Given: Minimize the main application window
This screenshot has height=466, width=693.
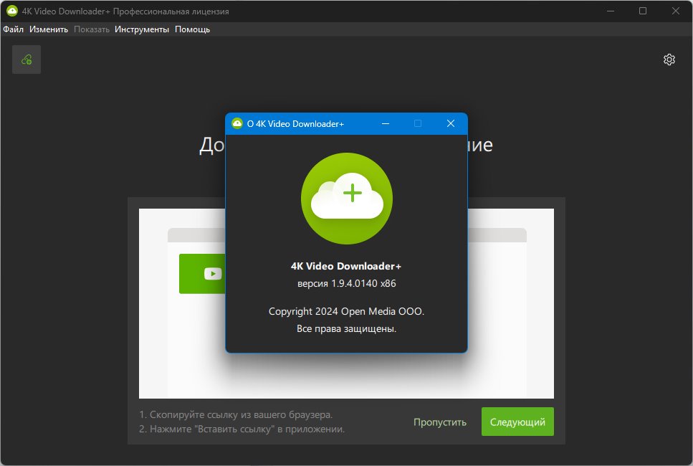Looking at the screenshot, I should click(x=611, y=11).
